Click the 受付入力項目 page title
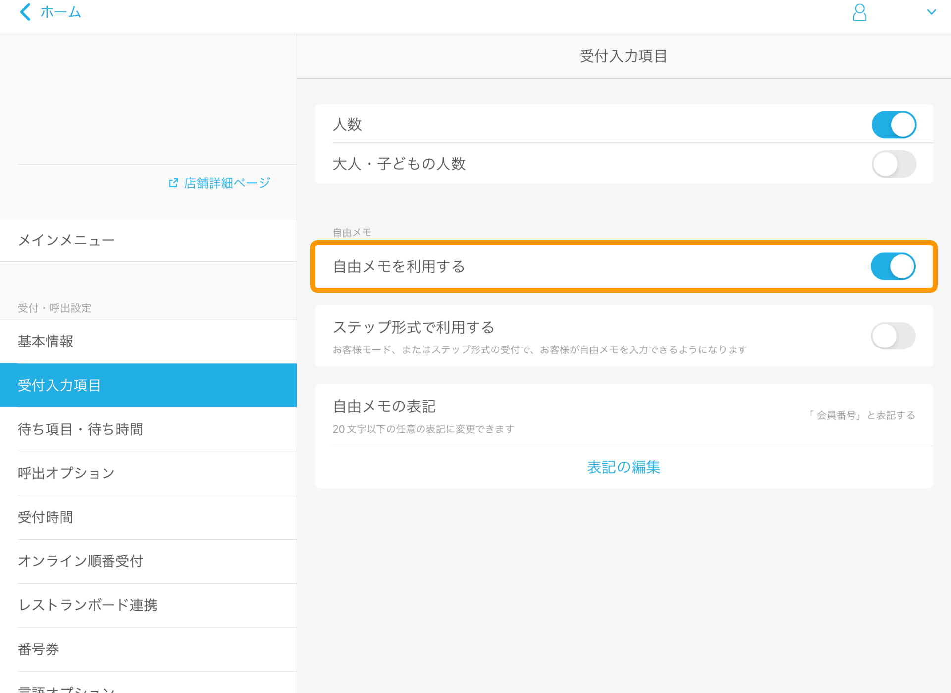 point(623,56)
